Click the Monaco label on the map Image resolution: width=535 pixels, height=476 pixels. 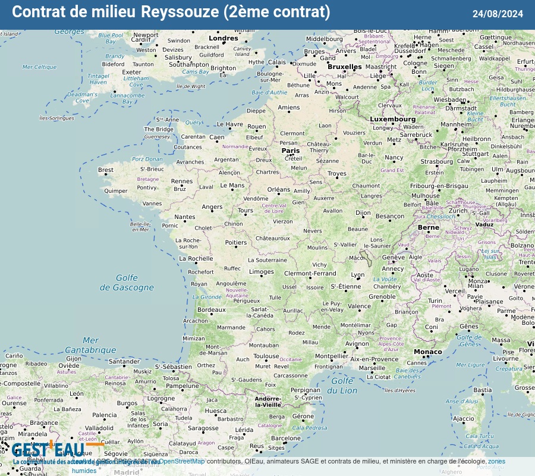point(428,352)
